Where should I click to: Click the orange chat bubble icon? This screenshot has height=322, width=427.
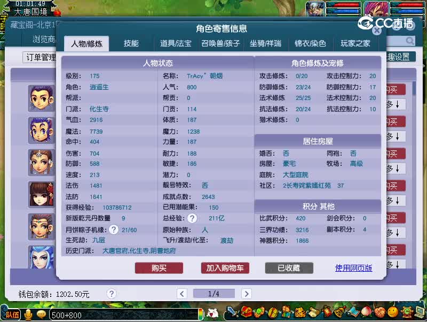coord(41,315)
